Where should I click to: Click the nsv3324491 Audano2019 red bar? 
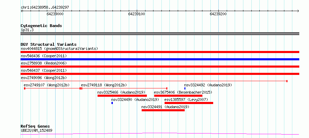click(163, 110)
